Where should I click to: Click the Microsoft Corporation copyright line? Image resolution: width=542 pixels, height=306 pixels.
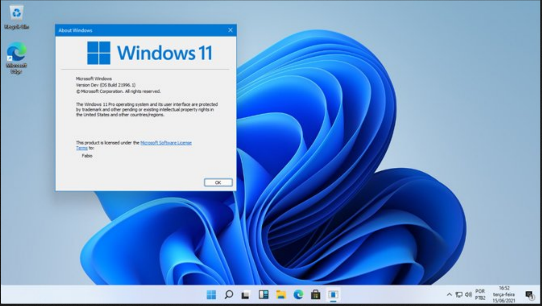(118, 91)
